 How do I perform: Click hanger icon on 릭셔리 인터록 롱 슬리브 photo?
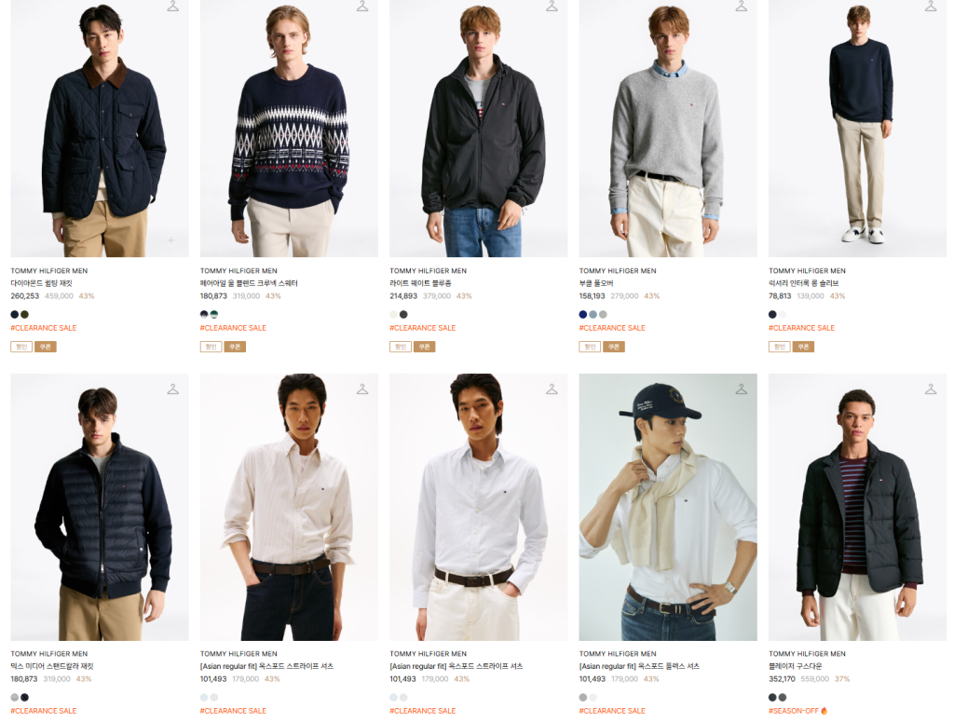(931, 7)
